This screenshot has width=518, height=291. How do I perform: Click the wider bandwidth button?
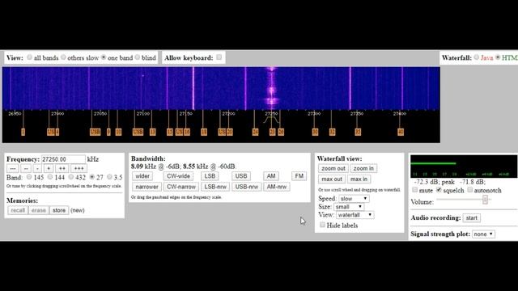point(142,176)
